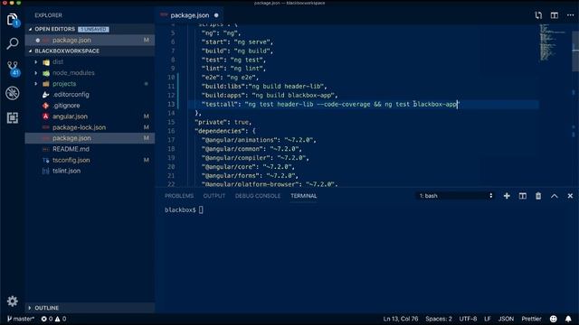Select the Terminal tab
The image size is (579, 325).
click(304, 196)
